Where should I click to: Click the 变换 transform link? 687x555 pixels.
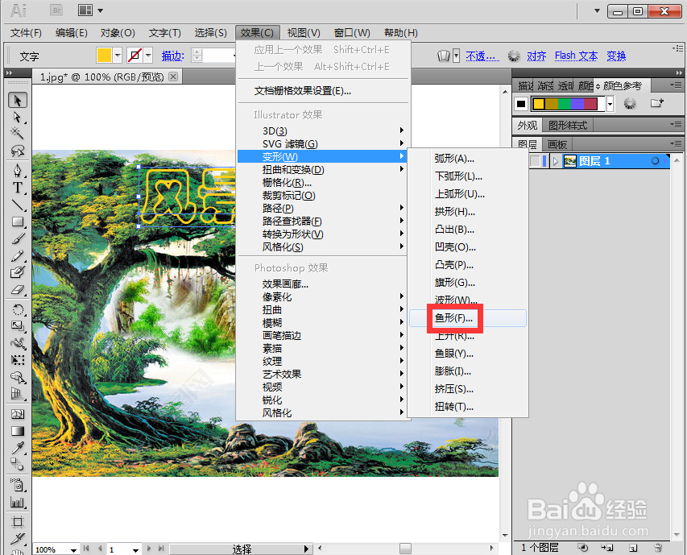pos(616,56)
